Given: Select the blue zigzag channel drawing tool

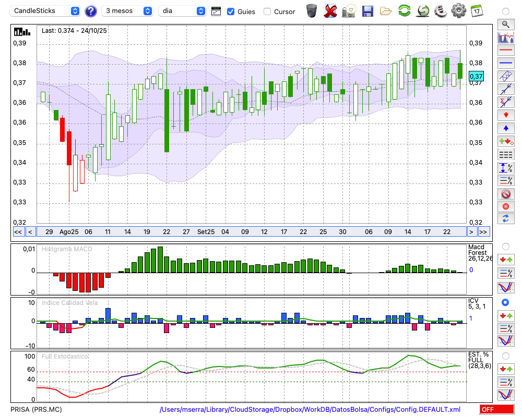Looking at the screenshot, I should (x=506, y=76).
